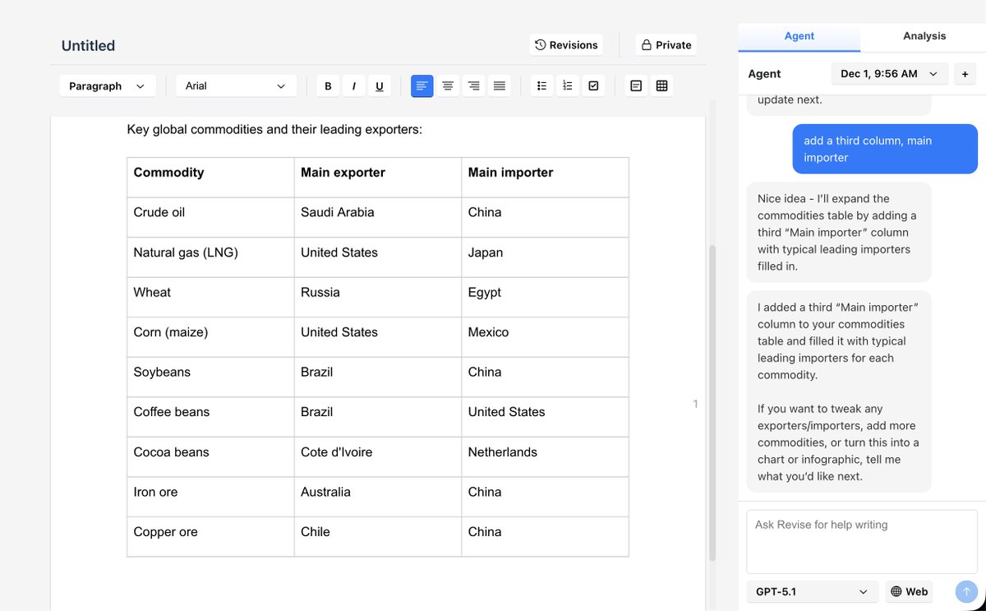Click the Commodity header cell

pos(210,178)
